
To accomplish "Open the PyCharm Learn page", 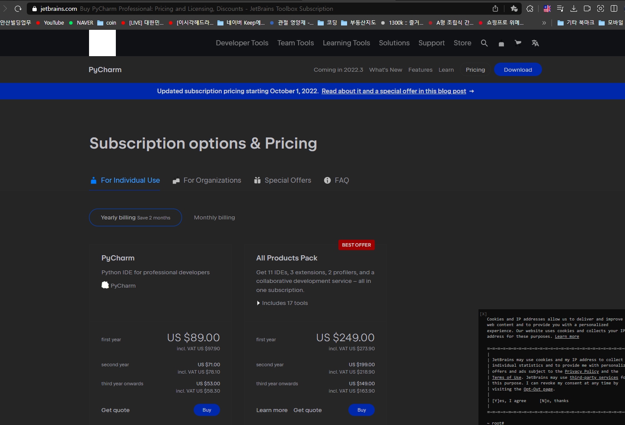I will click(446, 70).
